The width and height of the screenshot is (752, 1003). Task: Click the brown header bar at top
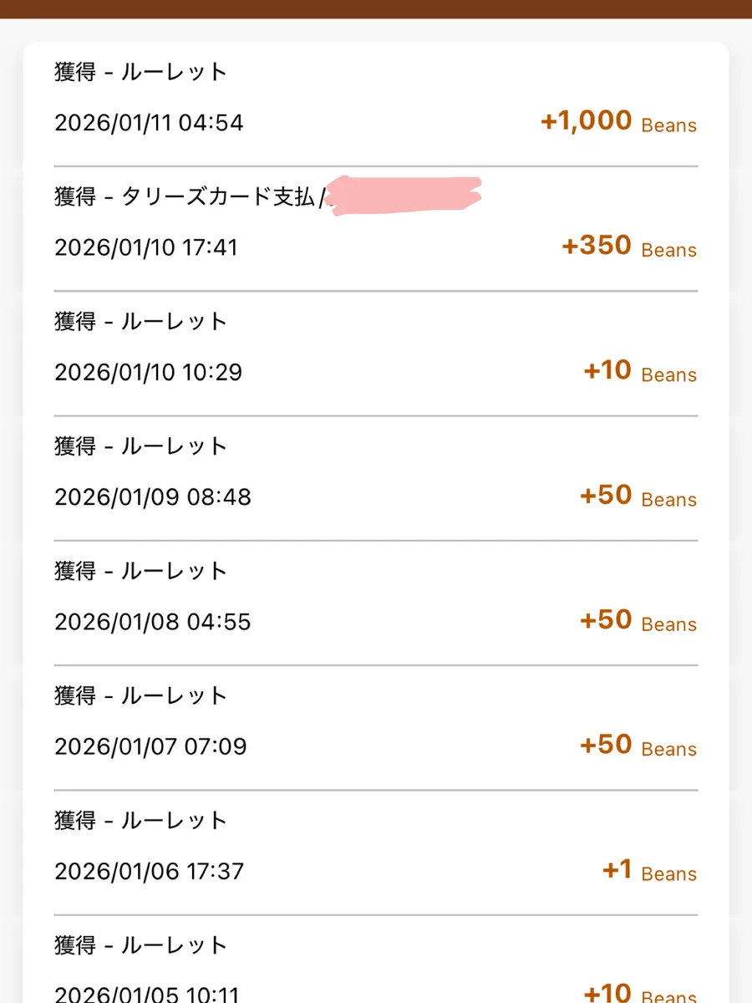(x=376, y=8)
